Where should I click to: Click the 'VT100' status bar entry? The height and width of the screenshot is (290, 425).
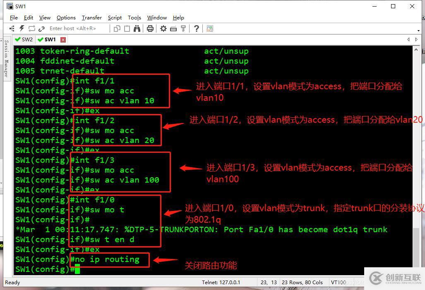point(338,282)
